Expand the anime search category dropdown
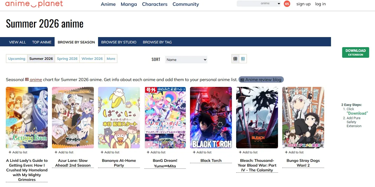The height and width of the screenshot is (187, 375). click(270, 3)
